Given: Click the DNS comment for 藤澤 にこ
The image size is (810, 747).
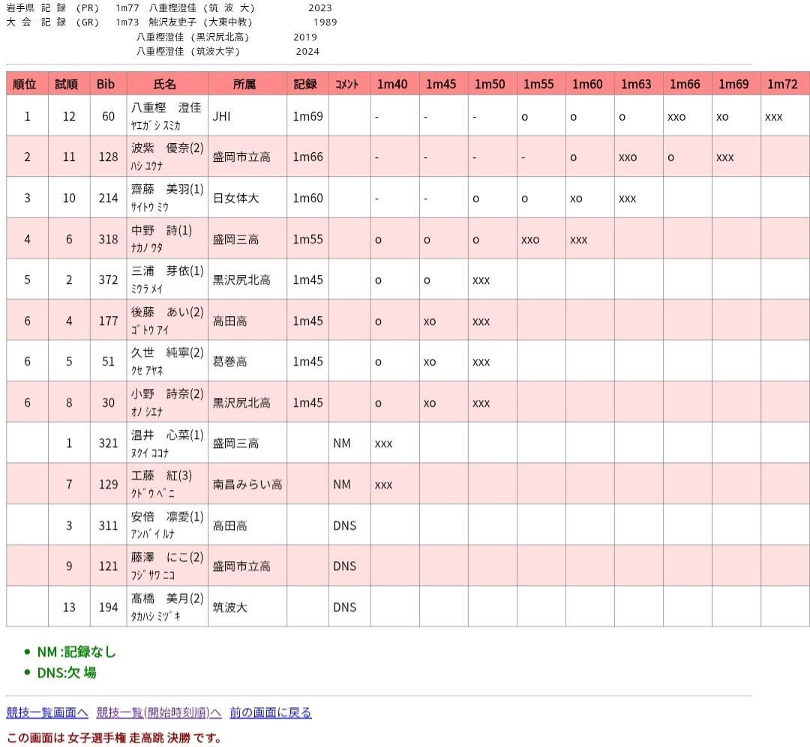Looking at the screenshot, I should click(344, 566).
